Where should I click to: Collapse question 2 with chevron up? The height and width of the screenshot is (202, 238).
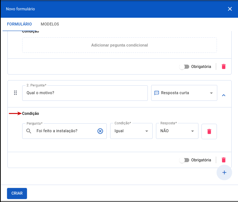[x=224, y=95]
